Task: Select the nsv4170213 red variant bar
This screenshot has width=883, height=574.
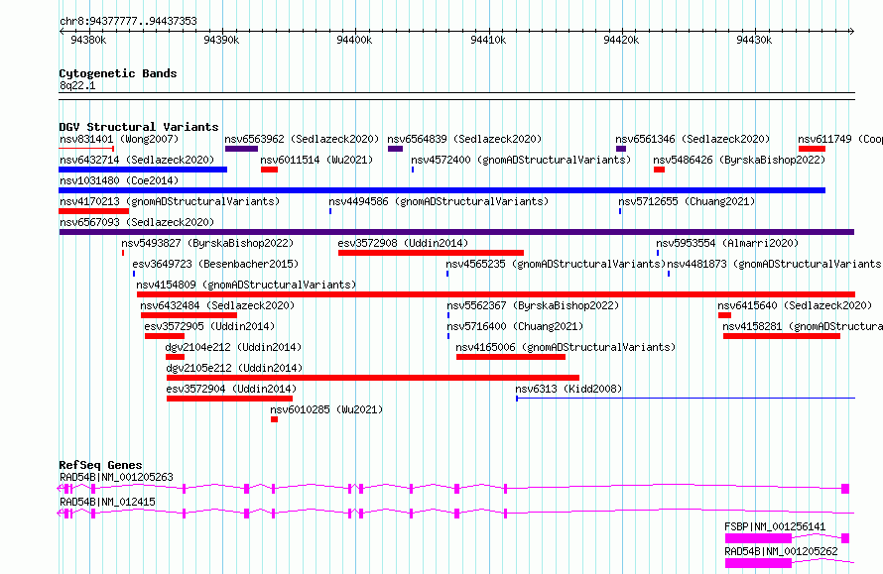Action: click(94, 211)
